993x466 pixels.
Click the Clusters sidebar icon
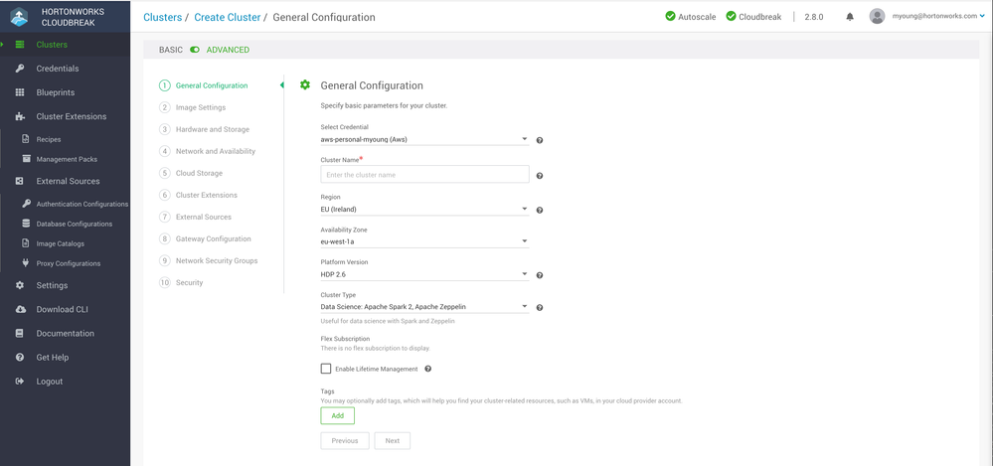(x=20, y=45)
